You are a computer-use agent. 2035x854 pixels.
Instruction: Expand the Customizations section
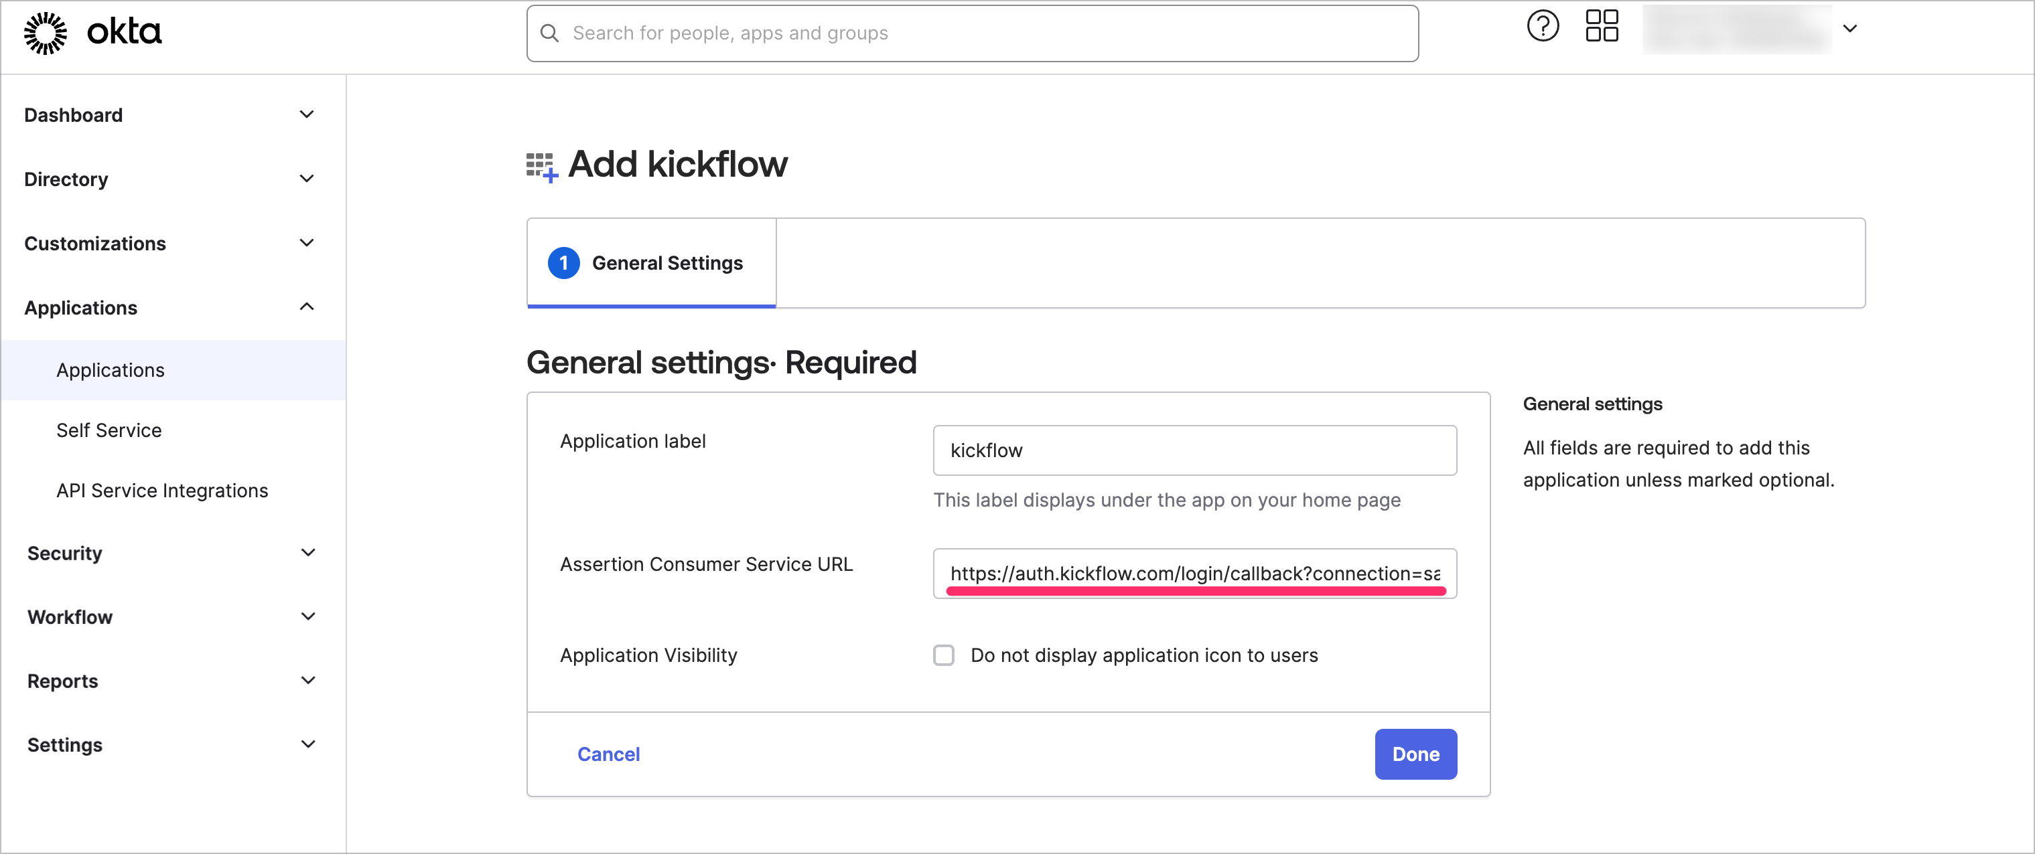171,243
